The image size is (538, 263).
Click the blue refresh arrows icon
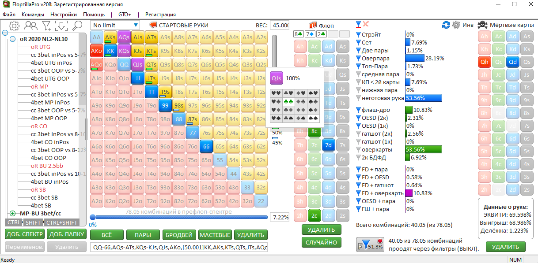(x=446, y=25)
